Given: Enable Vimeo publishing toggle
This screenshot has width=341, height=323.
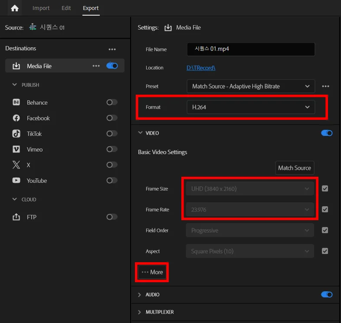Looking at the screenshot, I should [112, 149].
